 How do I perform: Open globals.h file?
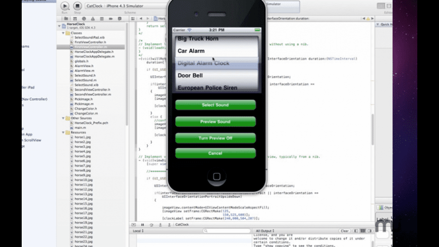pos(81,61)
